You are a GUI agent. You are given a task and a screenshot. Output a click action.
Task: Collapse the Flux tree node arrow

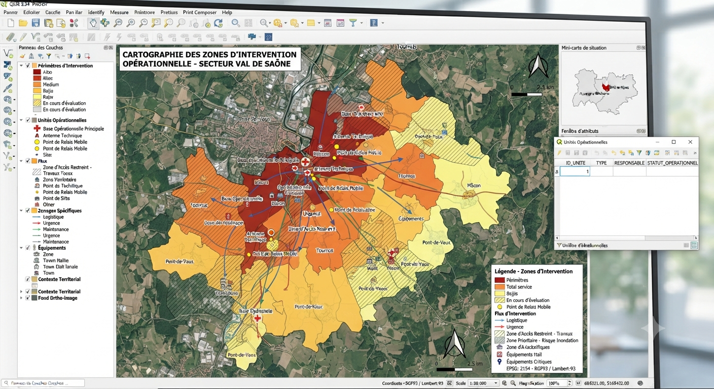tap(21, 161)
